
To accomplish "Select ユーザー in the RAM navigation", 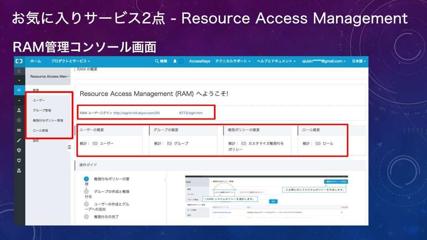I will pyautogui.click(x=39, y=100).
